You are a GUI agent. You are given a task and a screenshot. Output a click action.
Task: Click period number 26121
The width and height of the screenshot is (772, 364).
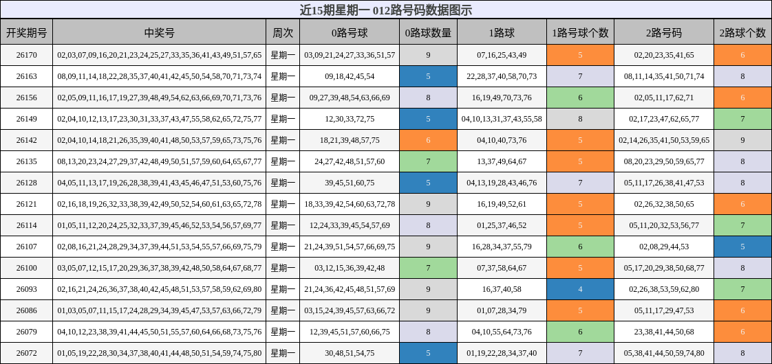click(x=27, y=204)
